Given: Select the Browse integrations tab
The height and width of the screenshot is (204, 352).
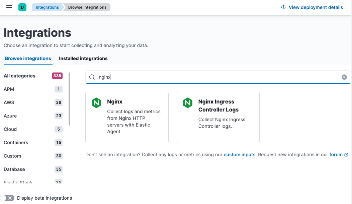Looking at the screenshot, I should 28,58.
